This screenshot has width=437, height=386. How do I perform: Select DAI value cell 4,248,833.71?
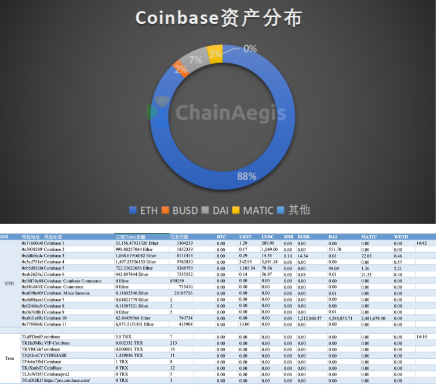(x=344, y=318)
